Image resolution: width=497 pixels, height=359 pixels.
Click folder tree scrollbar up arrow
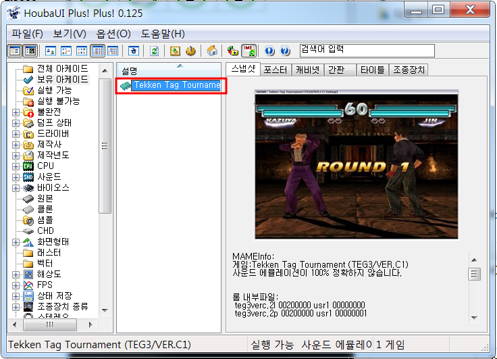point(105,71)
